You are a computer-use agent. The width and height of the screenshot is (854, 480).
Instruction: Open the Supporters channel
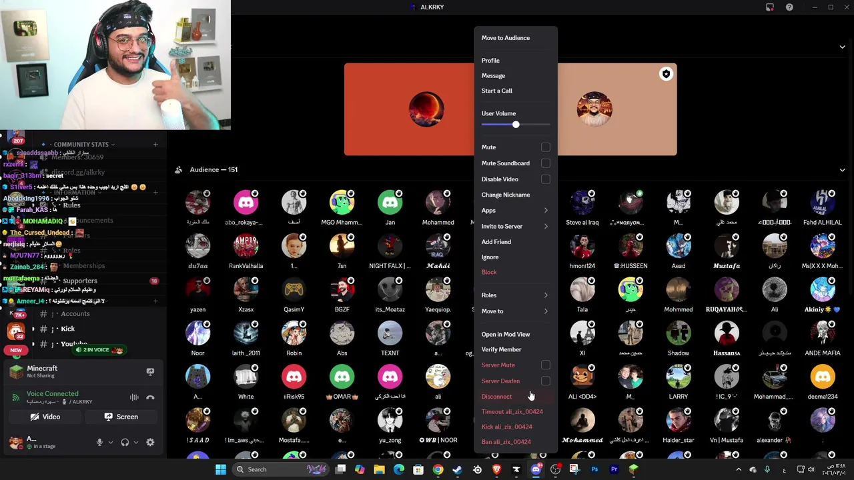80,281
